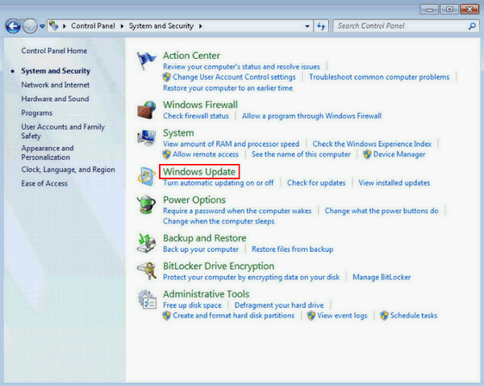484x386 pixels.
Task: Change User Account Control settings
Action: [234, 77]
